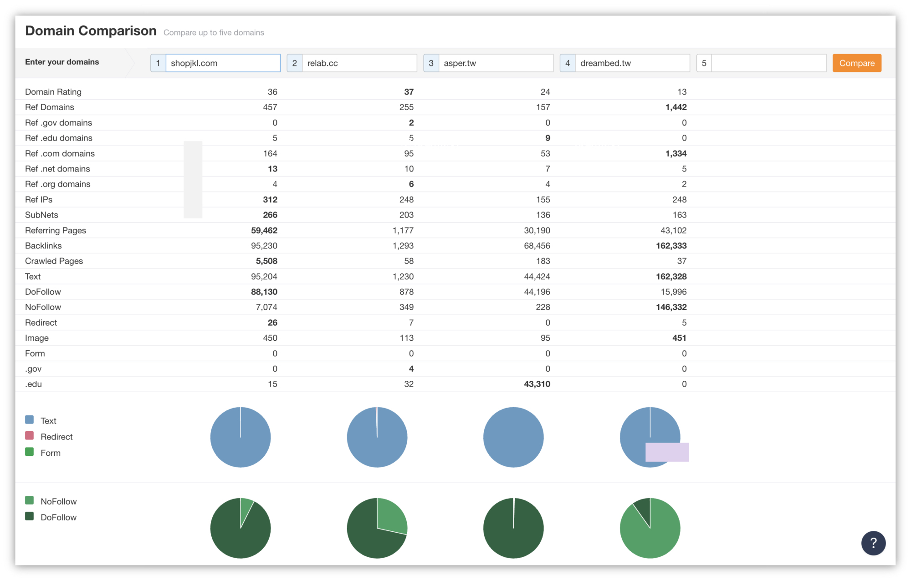Click the pink Redirect legend swatch

(30, 436)
